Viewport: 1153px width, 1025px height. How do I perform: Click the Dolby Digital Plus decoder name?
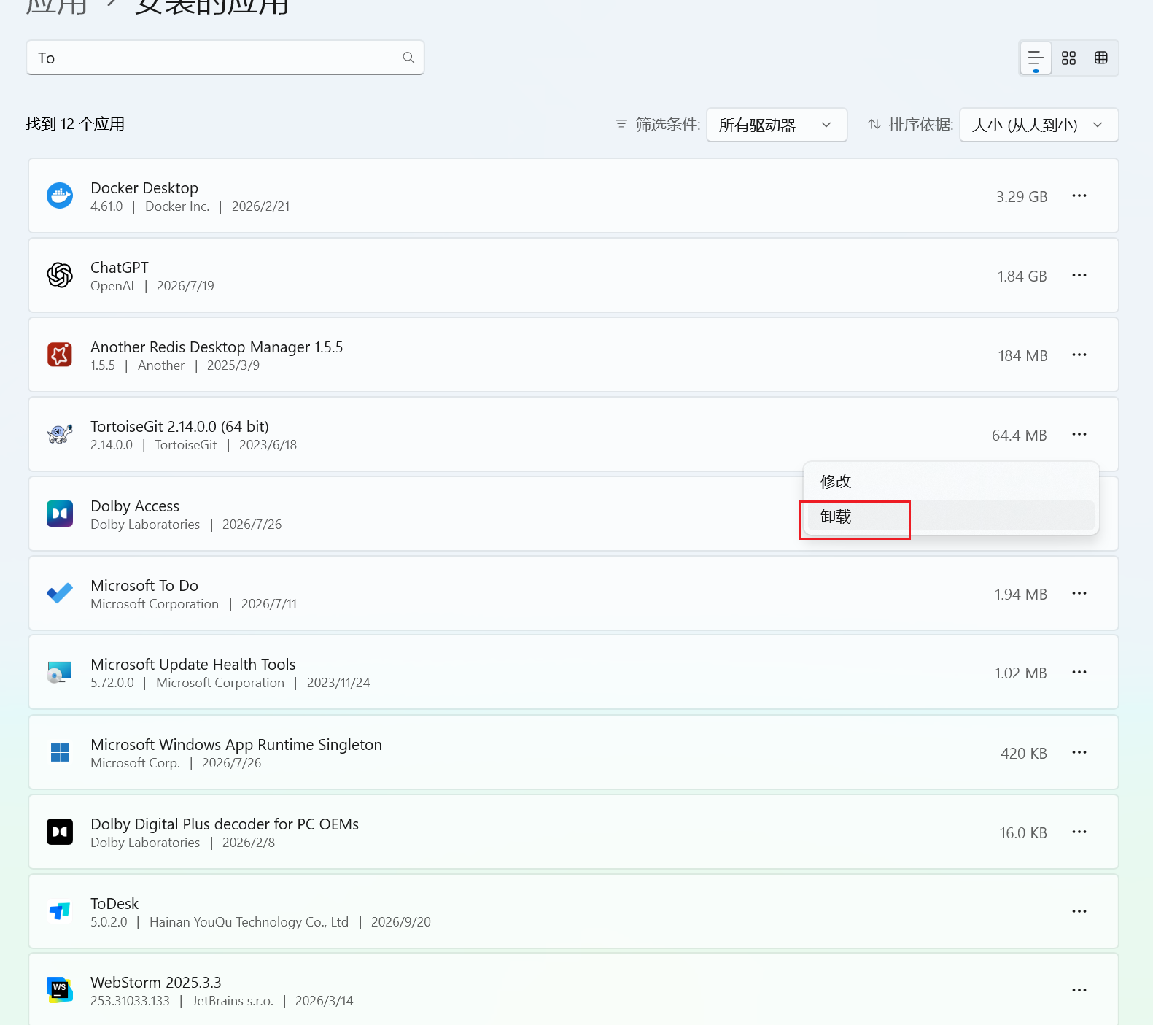(225, 824)
